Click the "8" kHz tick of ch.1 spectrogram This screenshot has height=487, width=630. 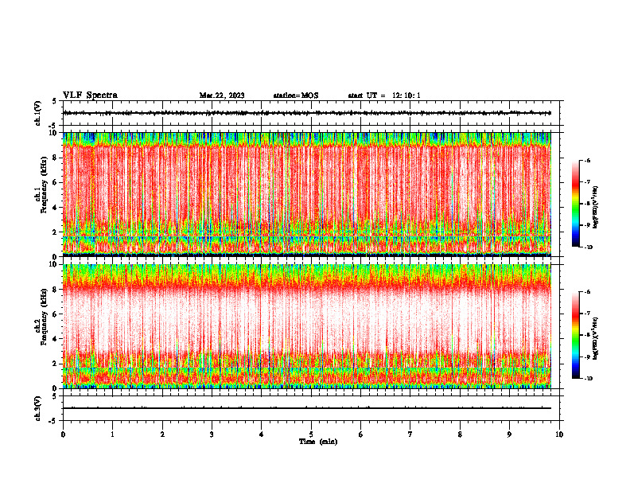click(56, 158)
